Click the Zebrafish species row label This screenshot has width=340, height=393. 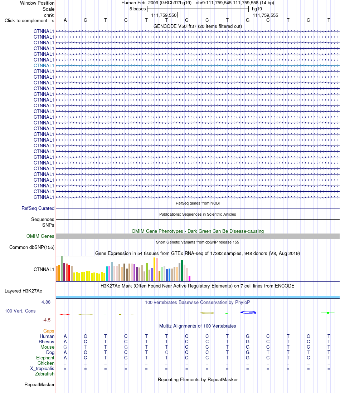(x=45, y=374)
